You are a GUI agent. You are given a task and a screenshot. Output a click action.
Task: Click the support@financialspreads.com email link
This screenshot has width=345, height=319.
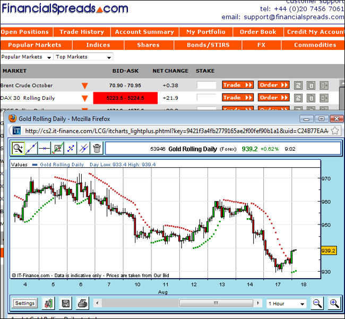(x=294, y=17)
